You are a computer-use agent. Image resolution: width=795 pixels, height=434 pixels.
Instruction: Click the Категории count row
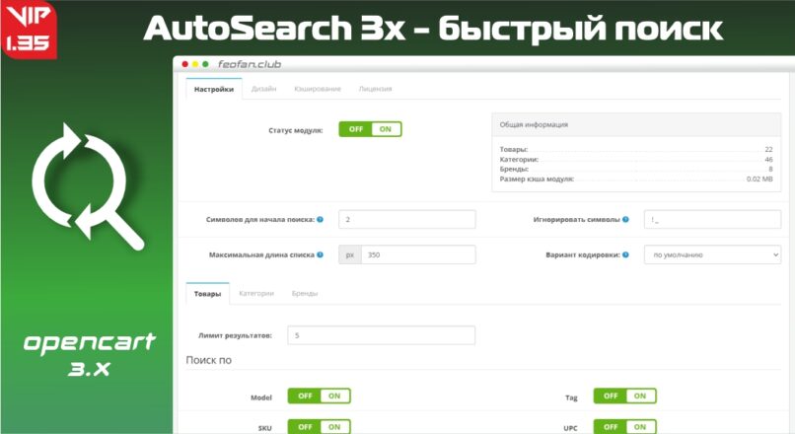tap(636, 159)
